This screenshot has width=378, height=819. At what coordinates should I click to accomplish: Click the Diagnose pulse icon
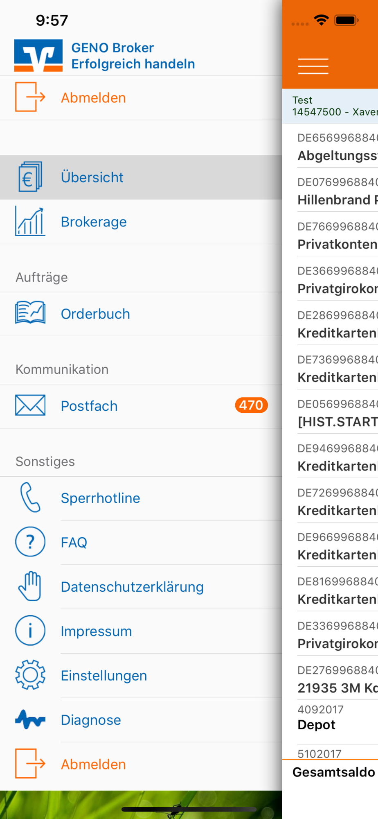point(30,719)
